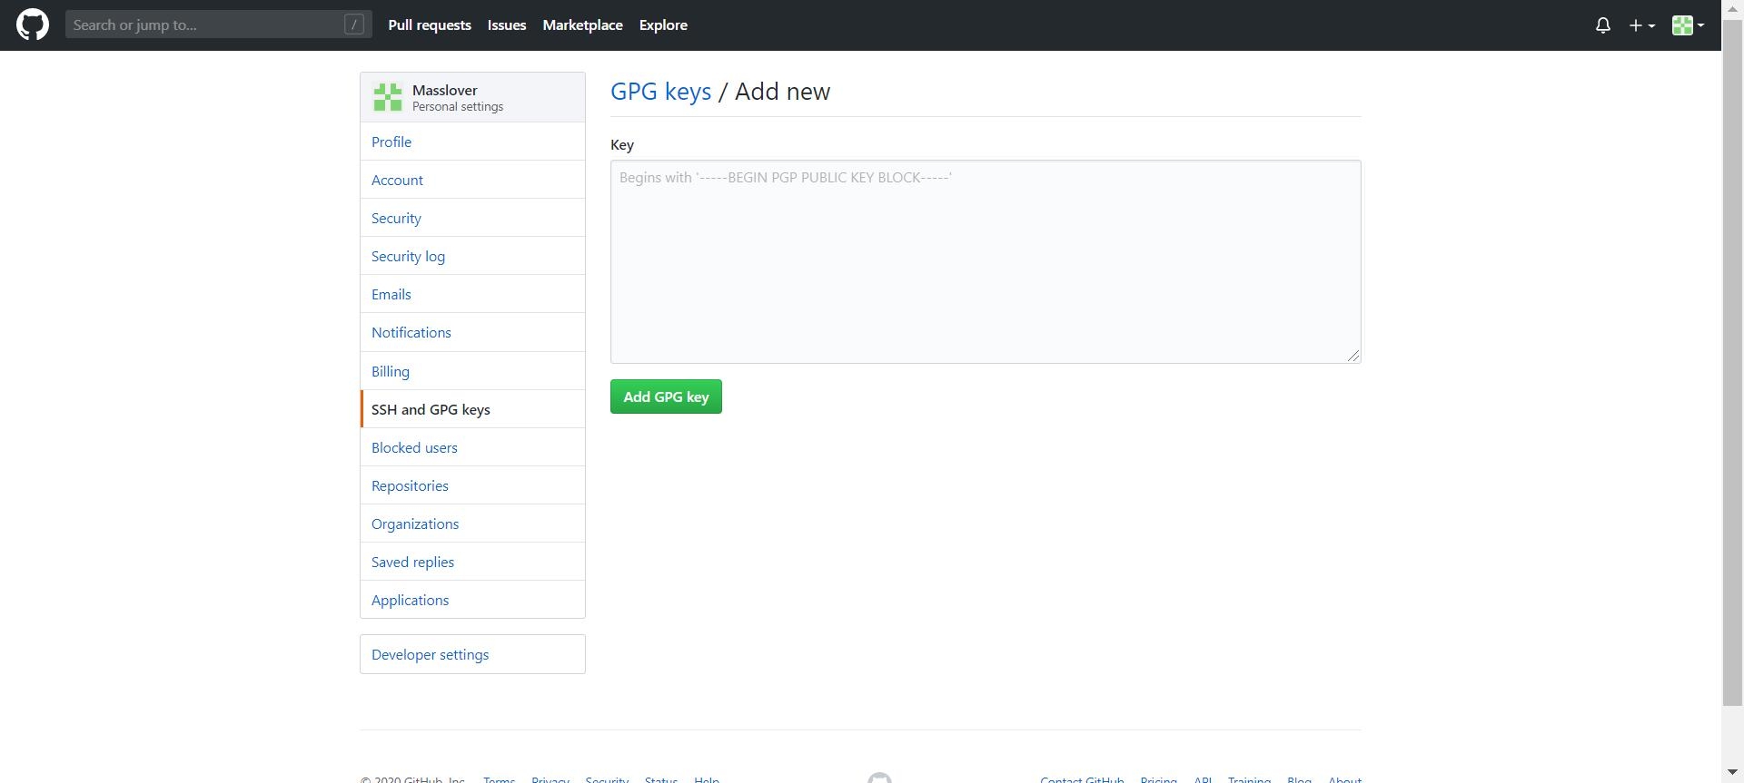This screenshot has width=1744, height=783.
Task: Go to Organizations settings
Action: 472,524
